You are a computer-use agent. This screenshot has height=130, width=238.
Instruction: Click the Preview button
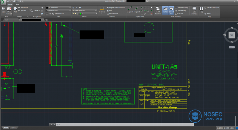pos(22,11)
